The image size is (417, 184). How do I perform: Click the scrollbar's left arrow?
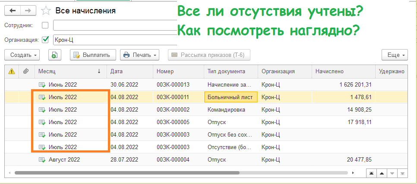pos(10,173)
